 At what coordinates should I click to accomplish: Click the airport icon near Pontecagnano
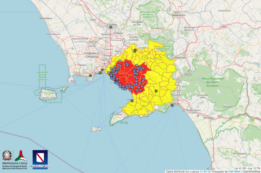[x=198, y=115]
